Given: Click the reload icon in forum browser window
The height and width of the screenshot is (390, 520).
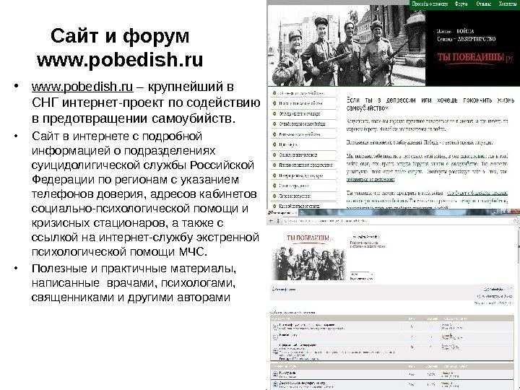Looking at the screenshot, I should [277, 221].
